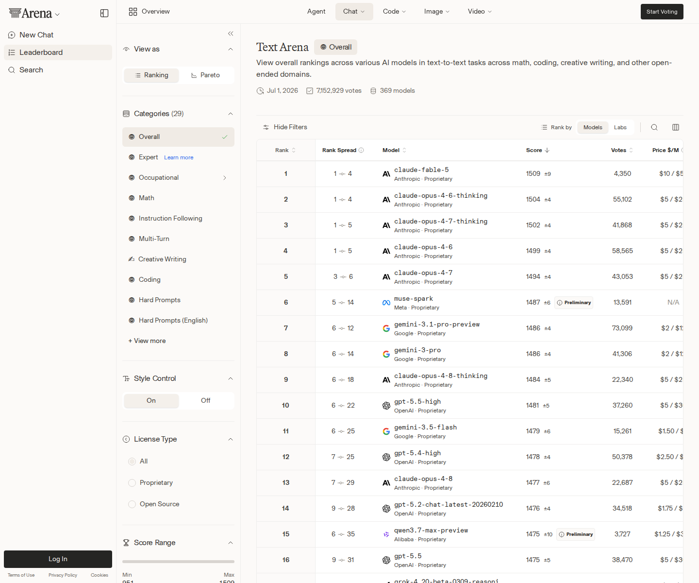The width and height of the screenshot is (699, 583).
Task: Turn Style Control Off
Action: click(x=206, y=401)
